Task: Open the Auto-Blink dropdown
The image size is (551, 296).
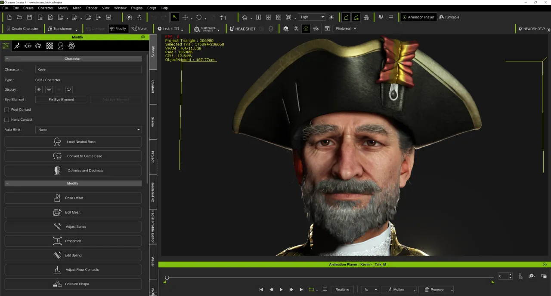Action: pyautogui.click(x=88, y=129)
